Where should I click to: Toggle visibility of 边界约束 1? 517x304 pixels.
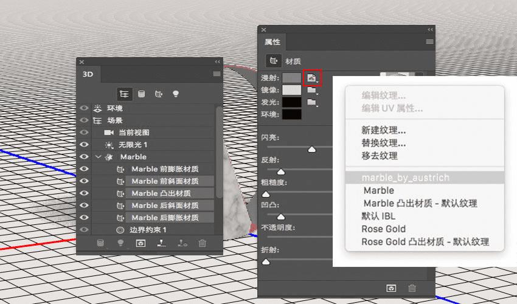84,230
